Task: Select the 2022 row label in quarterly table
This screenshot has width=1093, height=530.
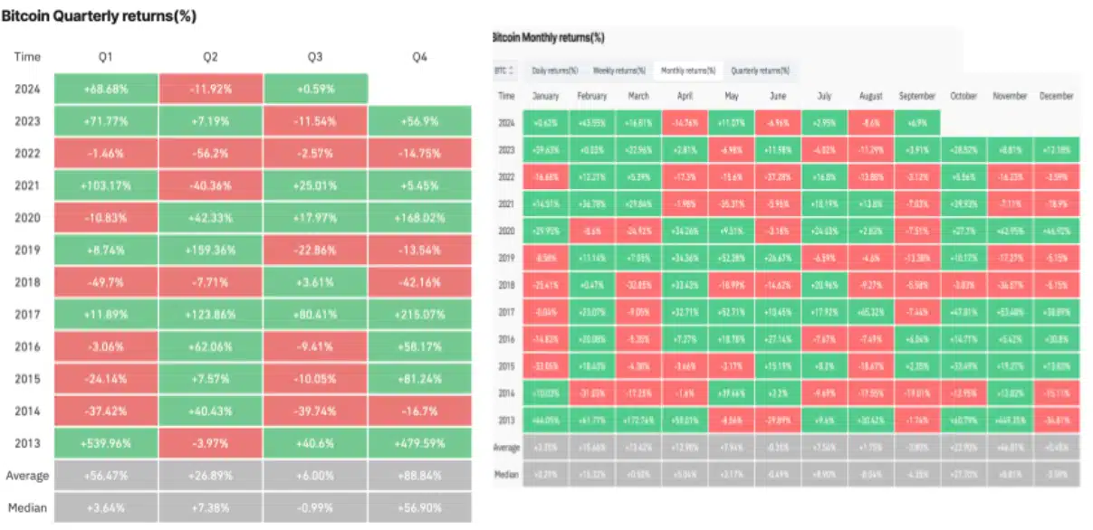Action: point(28,154)
